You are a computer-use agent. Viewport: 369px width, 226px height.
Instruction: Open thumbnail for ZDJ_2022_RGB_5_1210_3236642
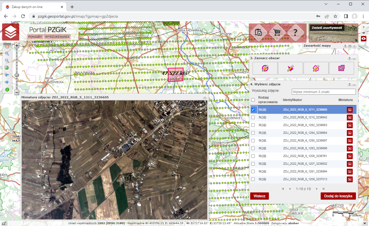click(x=350, y=118)
